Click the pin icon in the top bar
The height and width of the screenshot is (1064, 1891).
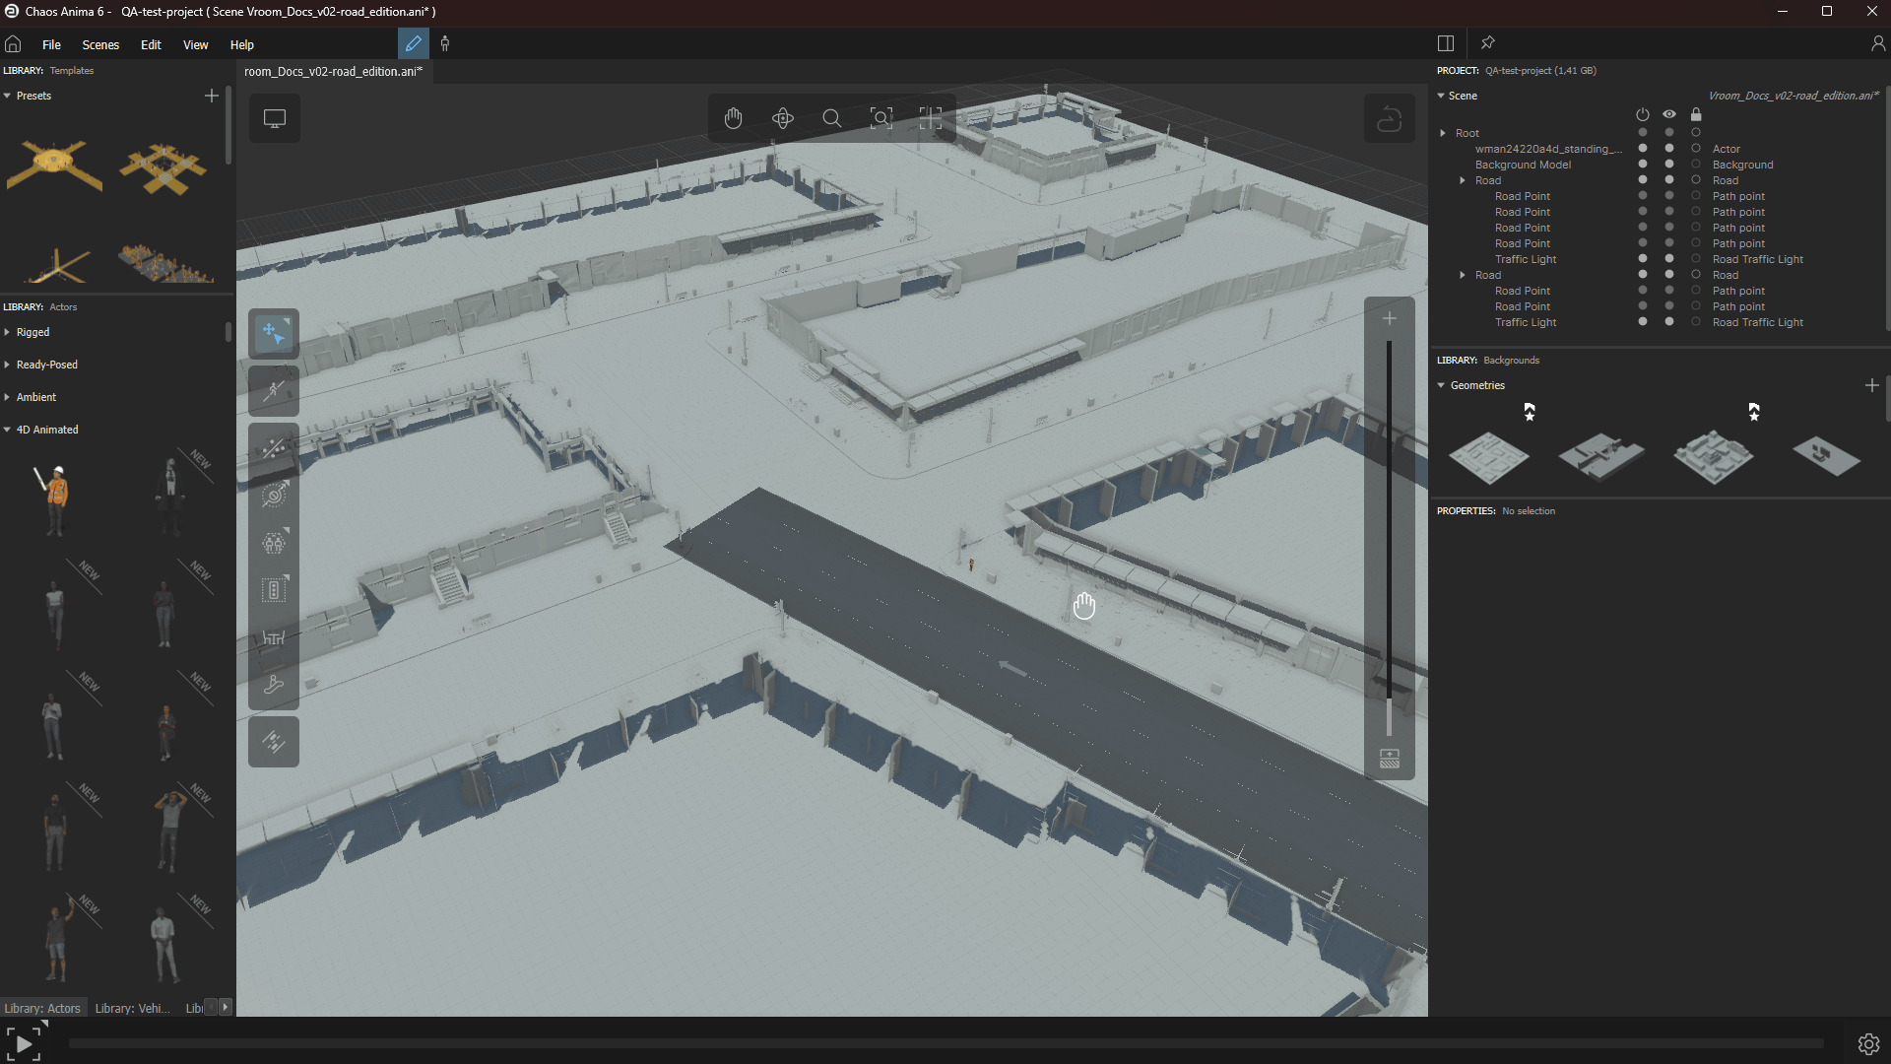tap(1488, 43)
